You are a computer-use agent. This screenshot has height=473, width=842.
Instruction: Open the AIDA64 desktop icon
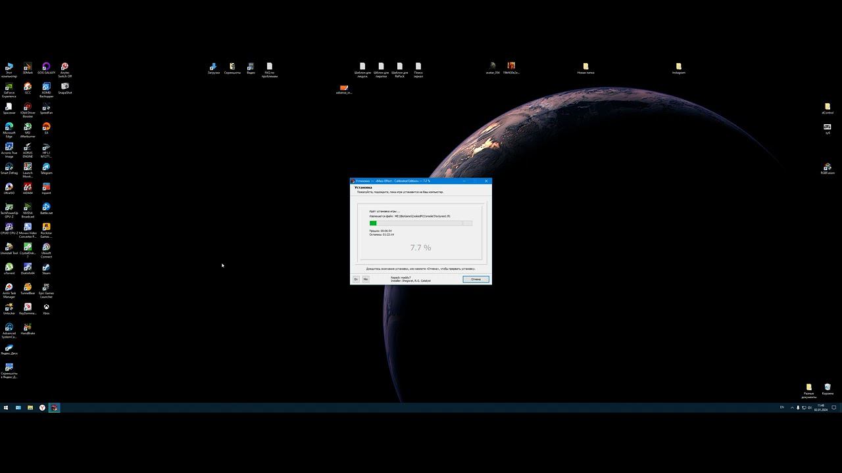pyautogui.click(x=28, y=189)
